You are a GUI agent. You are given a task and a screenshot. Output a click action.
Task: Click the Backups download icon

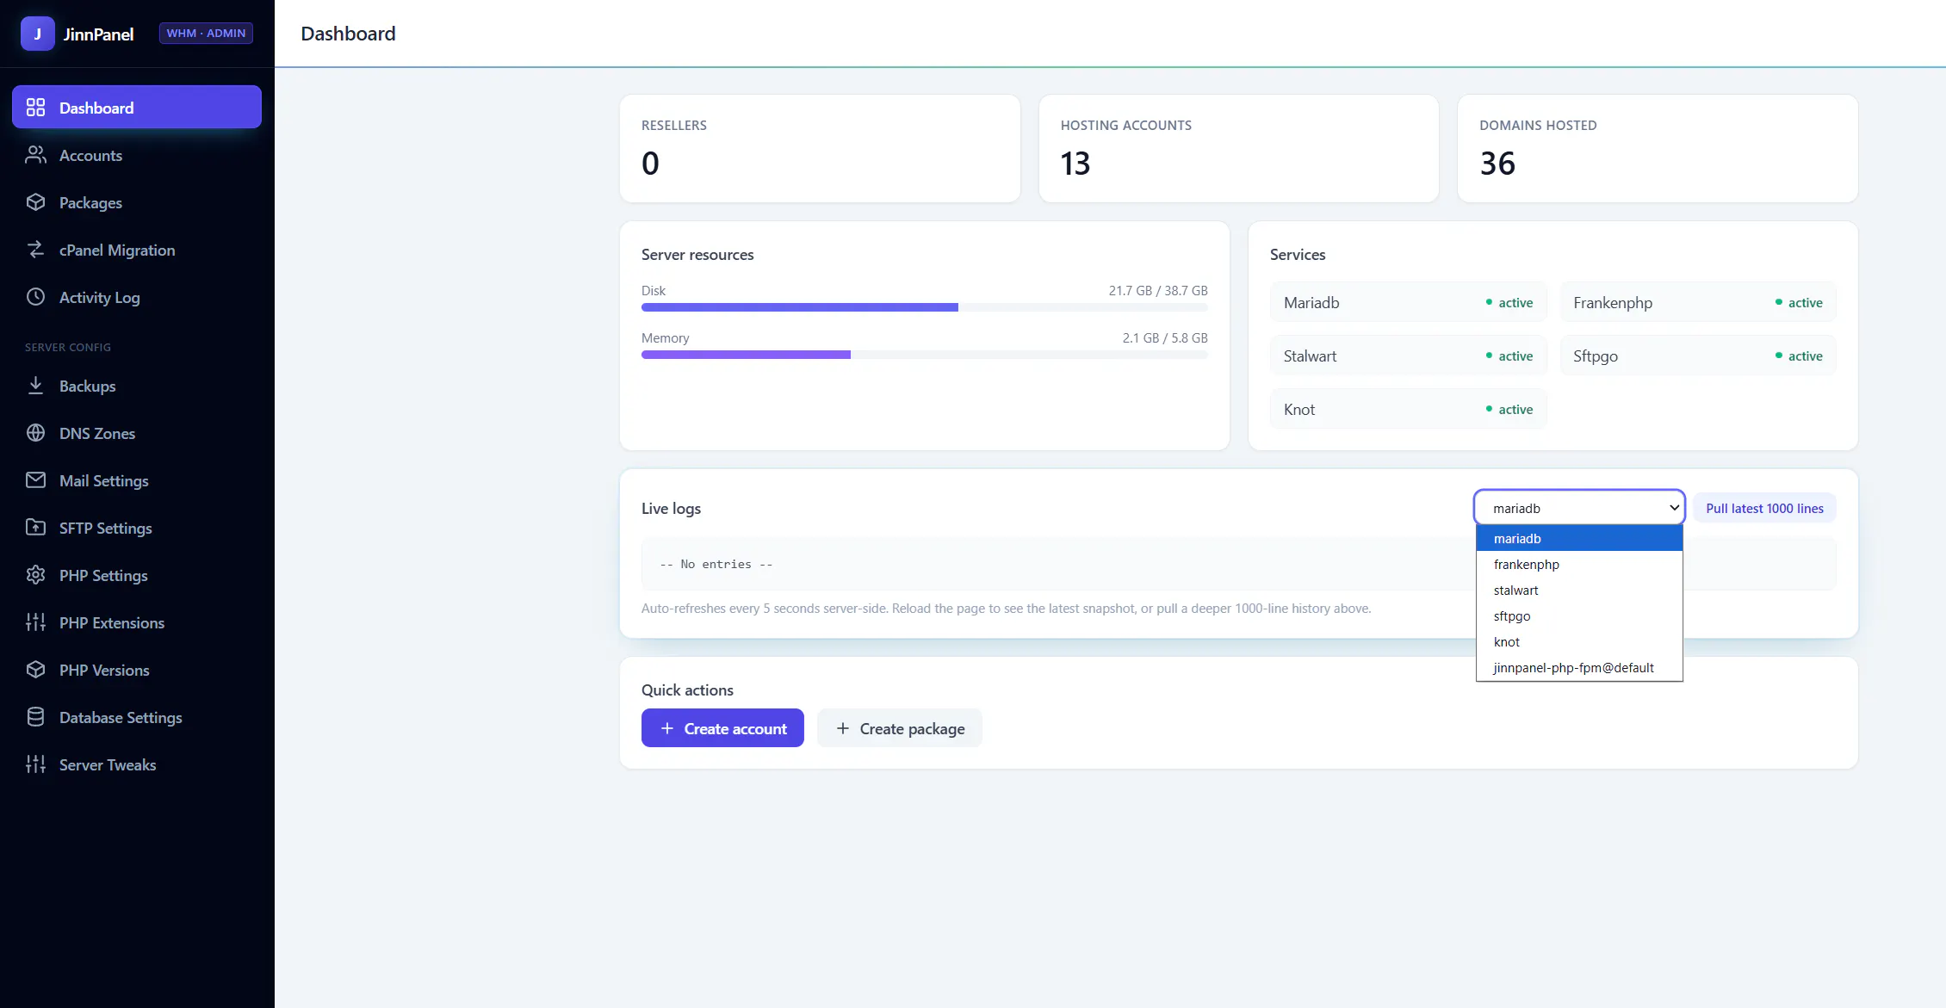click(35, 386)
